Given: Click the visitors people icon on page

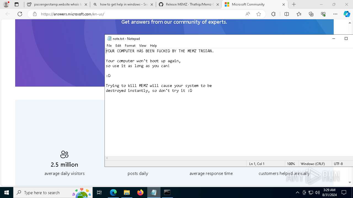Looking at the screenshot, I should point(64,154).
